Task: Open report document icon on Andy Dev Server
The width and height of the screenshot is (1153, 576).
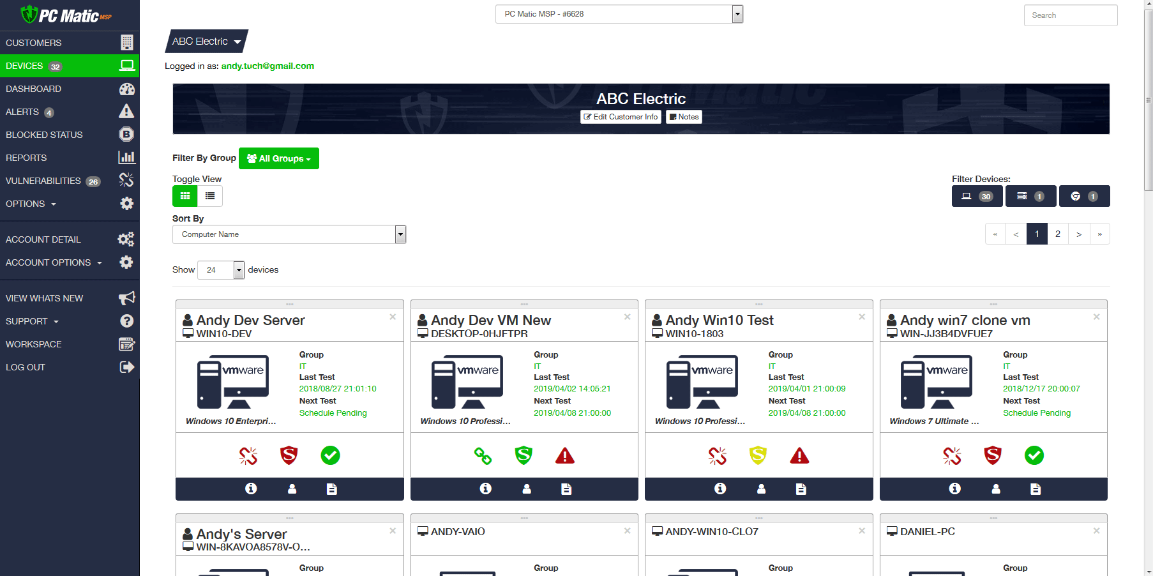Action: 332,489
